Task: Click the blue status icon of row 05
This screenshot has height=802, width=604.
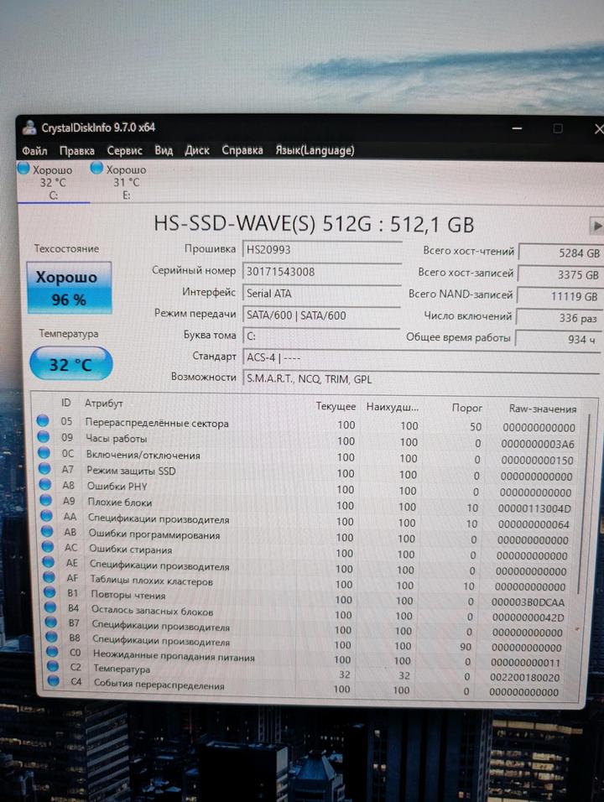Action: coord(43,421)
